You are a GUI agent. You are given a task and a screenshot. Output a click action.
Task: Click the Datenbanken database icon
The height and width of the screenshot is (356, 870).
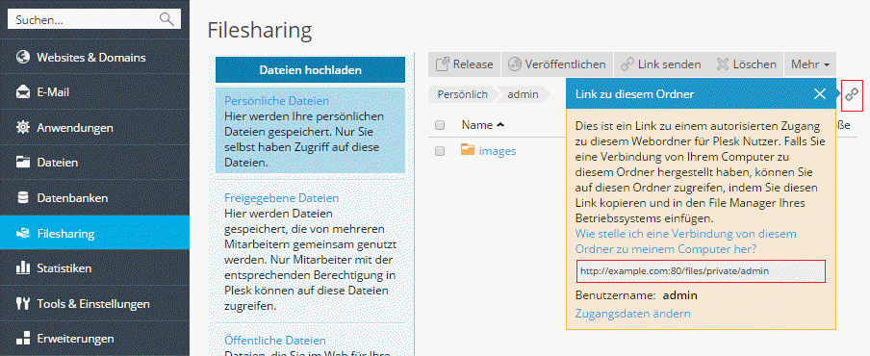click(23, 197)
